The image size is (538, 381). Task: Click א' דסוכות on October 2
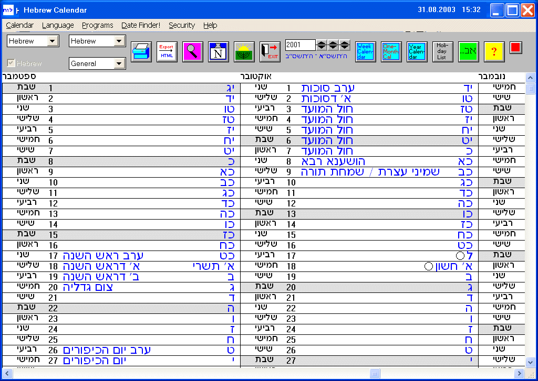coord(326,99)
